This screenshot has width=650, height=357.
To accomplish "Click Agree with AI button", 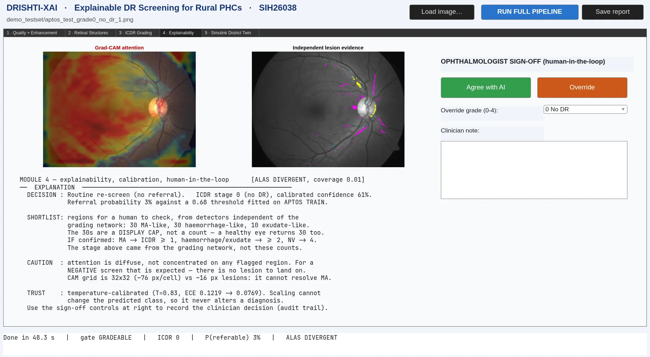I will pyautogui.click(x=486, y=87).
